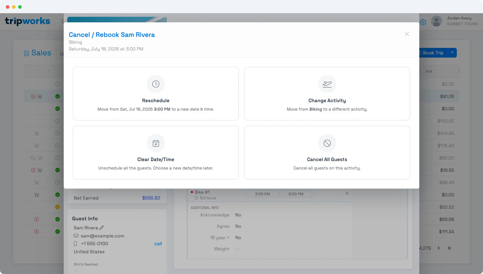Viewport: 483px width, 274px height.
Task: Click the refund dollar icon in the $111.34 row
Action: [37, 232]
